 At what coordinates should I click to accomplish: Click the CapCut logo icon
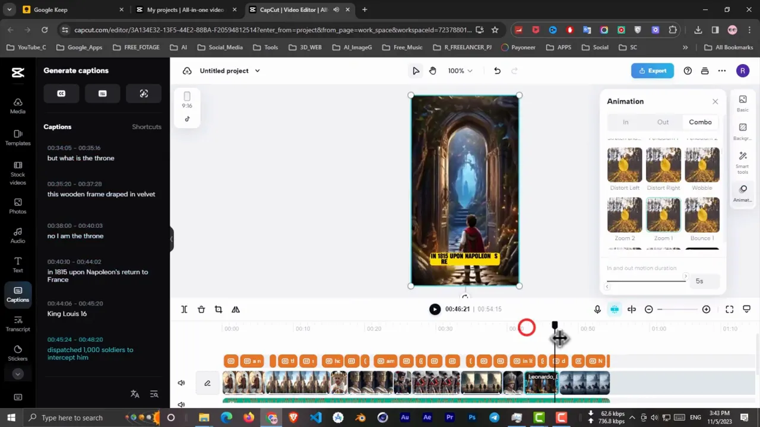18,73
